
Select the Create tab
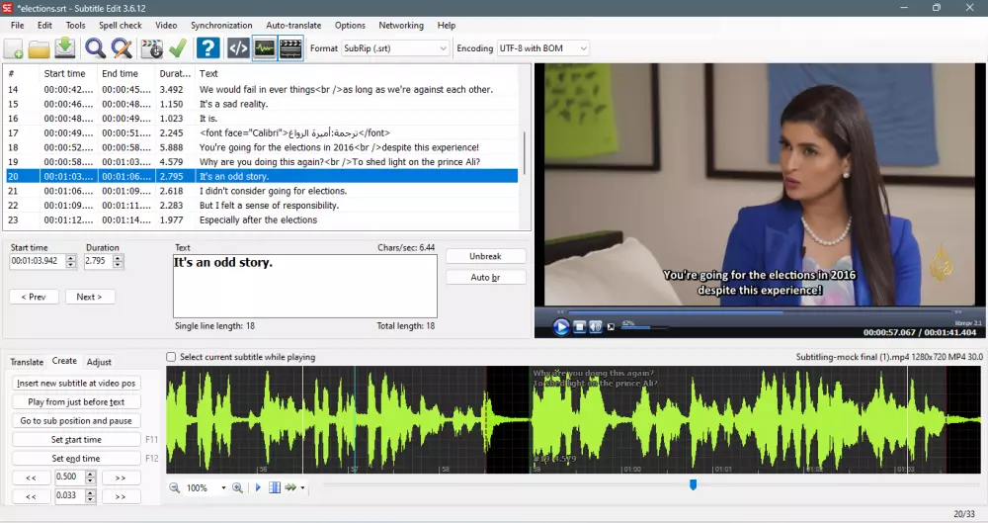64,361
